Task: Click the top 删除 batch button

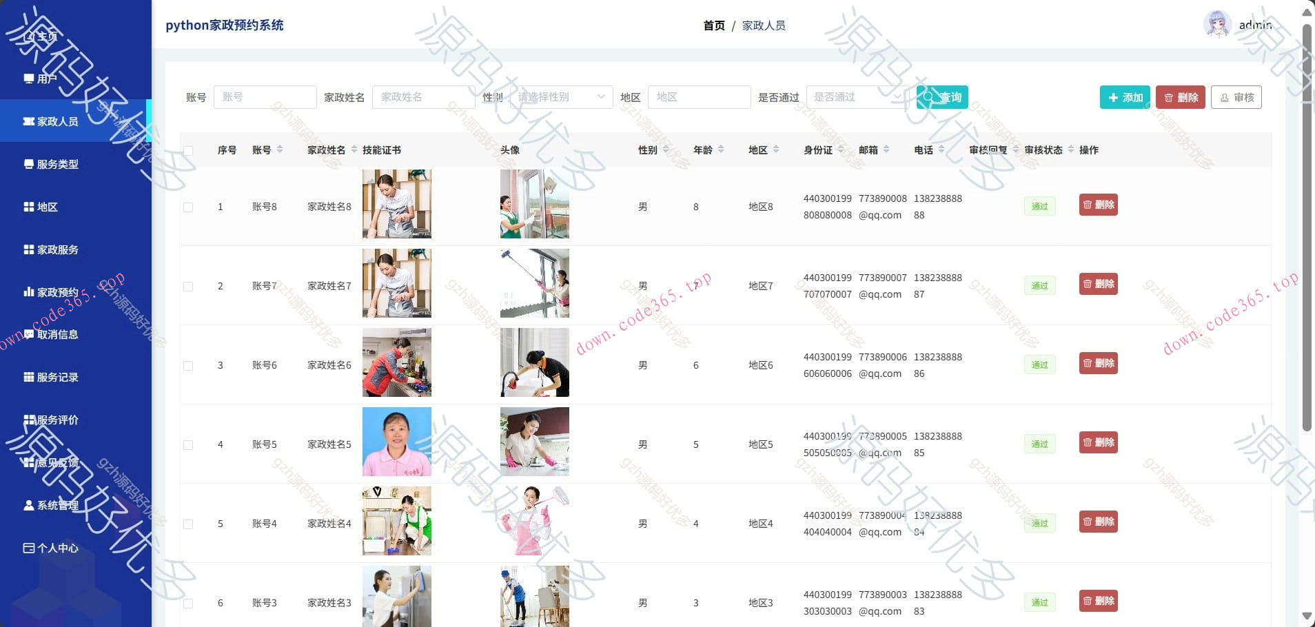Action: point(1181,97)
